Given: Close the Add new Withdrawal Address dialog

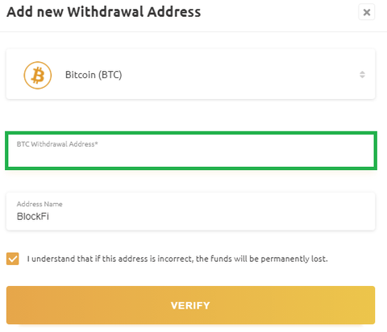Looking at the screenshot, I should click(367, 12).
